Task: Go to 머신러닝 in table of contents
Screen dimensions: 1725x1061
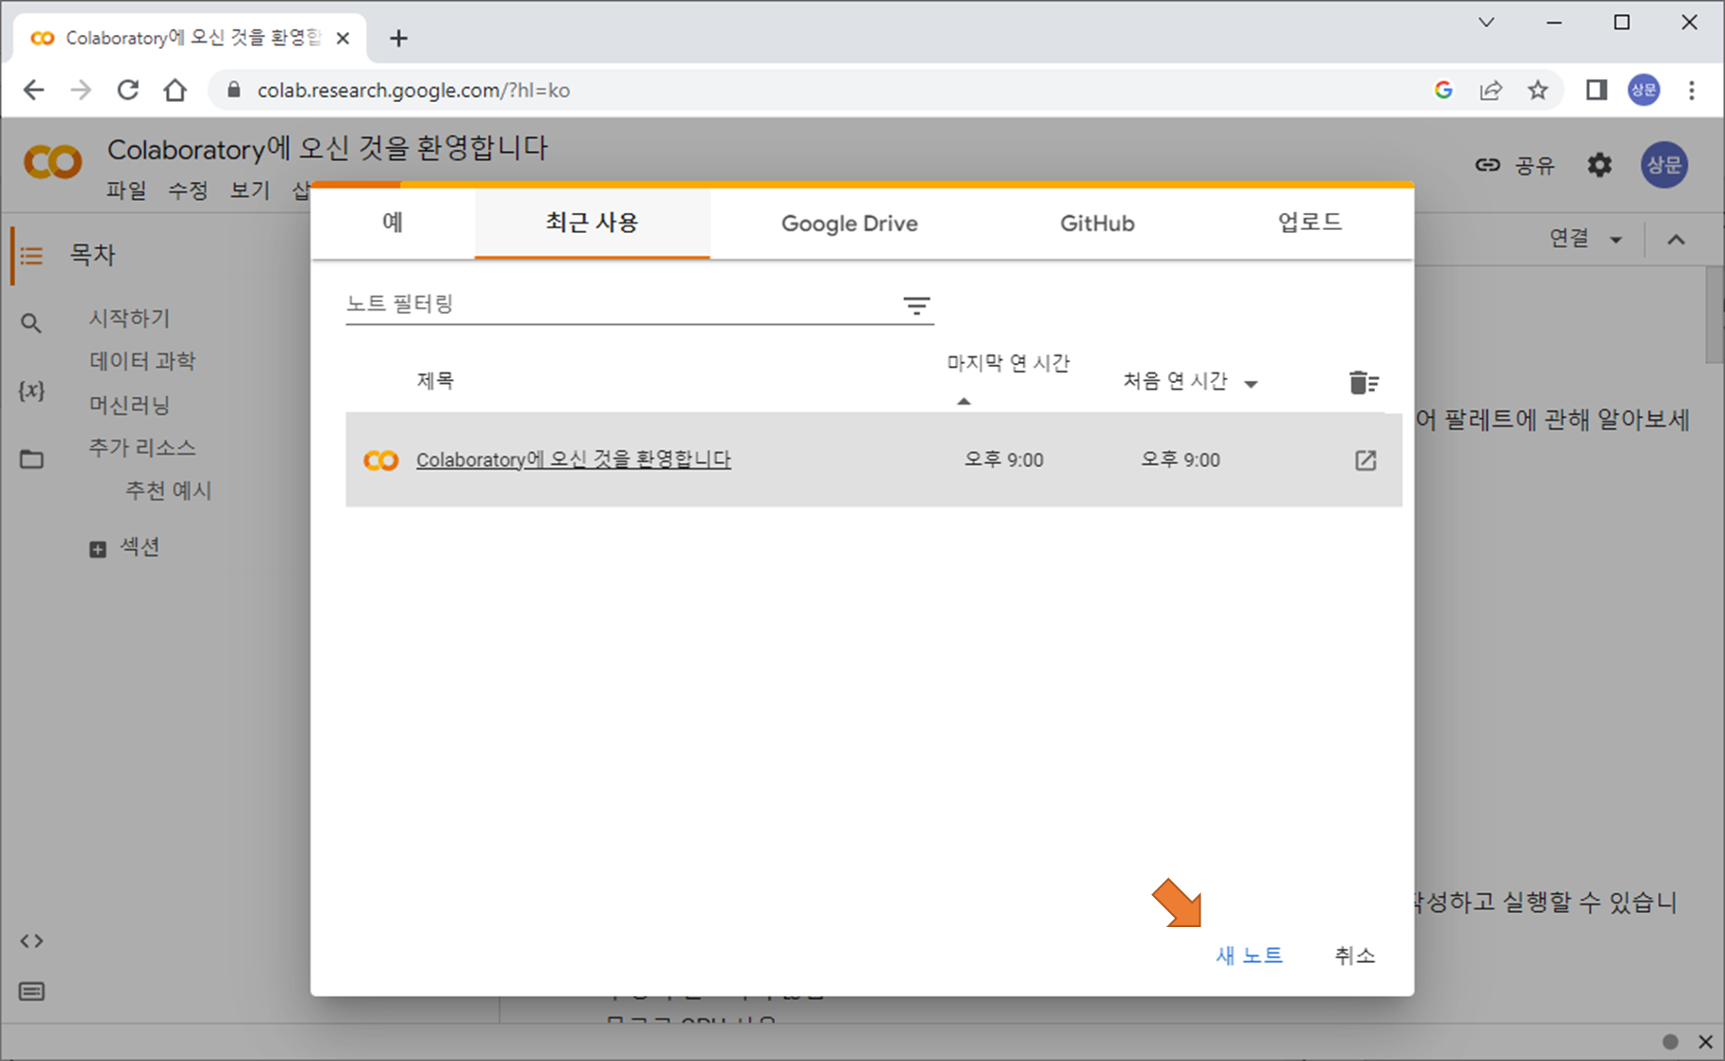Action: (129, 405)
